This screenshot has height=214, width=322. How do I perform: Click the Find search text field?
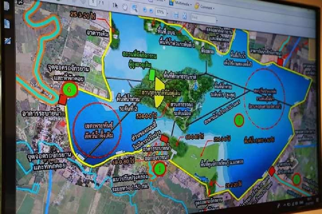(x=202, y=17)
